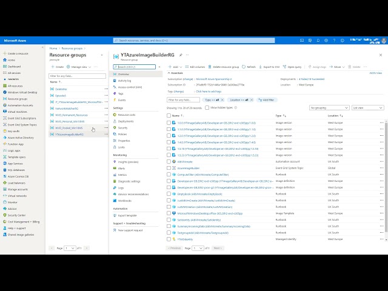Open Key vaults sidebar icon
Screen dimensions: 388x291
pyautogui.click(x=5, y=131)
